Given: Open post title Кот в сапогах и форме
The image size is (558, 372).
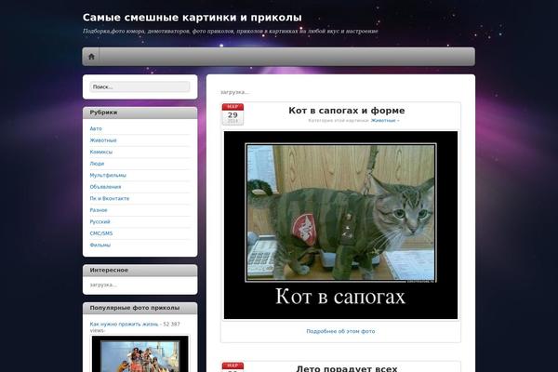Looking at the screenshot, I should click(x=347, y=111).
